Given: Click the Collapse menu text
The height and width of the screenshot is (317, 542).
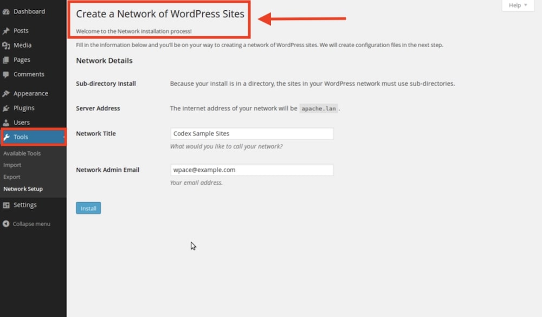Looking at the screenshot, I should coord(31,224).
